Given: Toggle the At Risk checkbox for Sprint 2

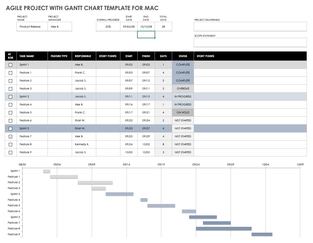Looking at the screenshot, I should coord(11,97).
